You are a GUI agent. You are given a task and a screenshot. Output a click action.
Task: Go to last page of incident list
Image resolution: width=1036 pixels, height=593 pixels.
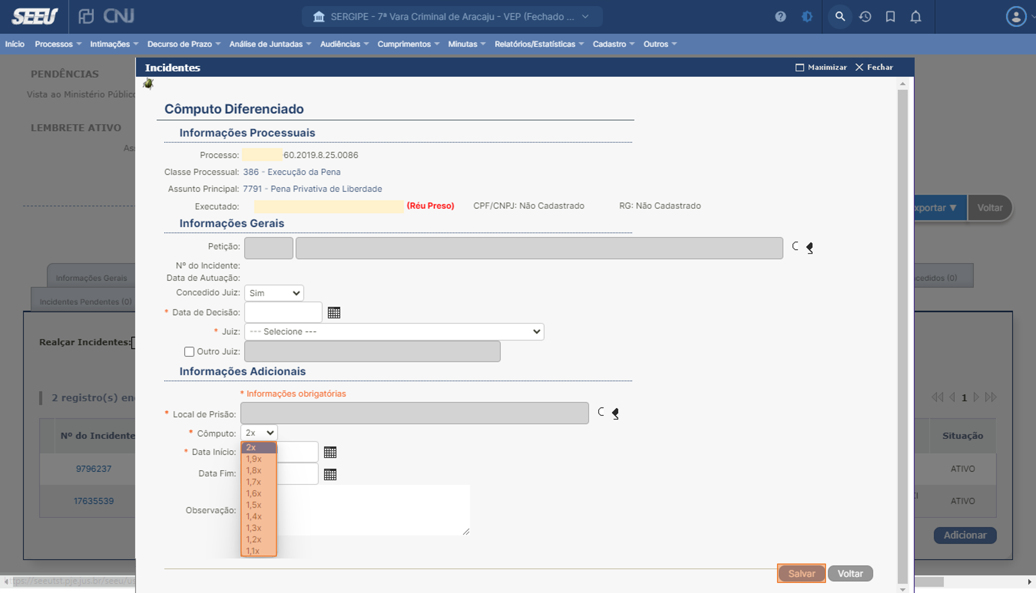click(991, 397)
